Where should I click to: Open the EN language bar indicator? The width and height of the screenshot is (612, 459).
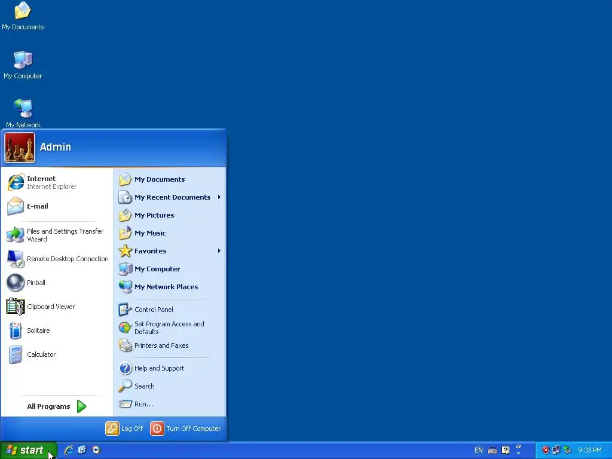click(479, 451)
